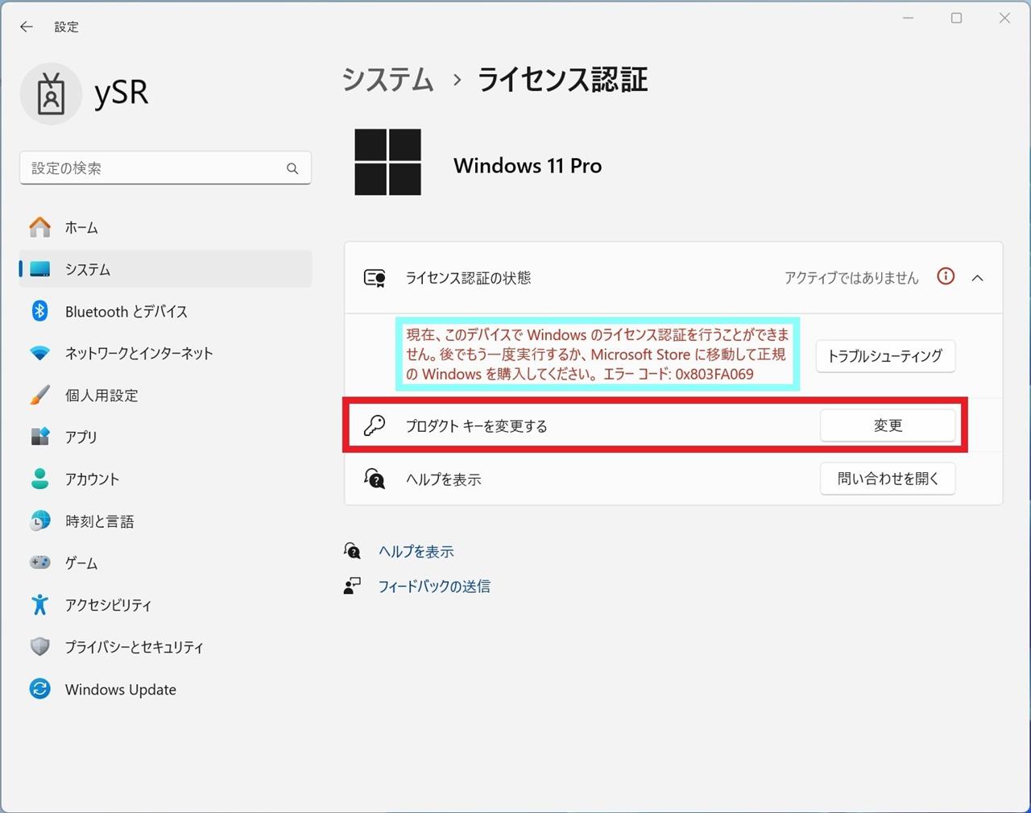Click the アクセシビリティ figure icon

[x=39, y=604]
